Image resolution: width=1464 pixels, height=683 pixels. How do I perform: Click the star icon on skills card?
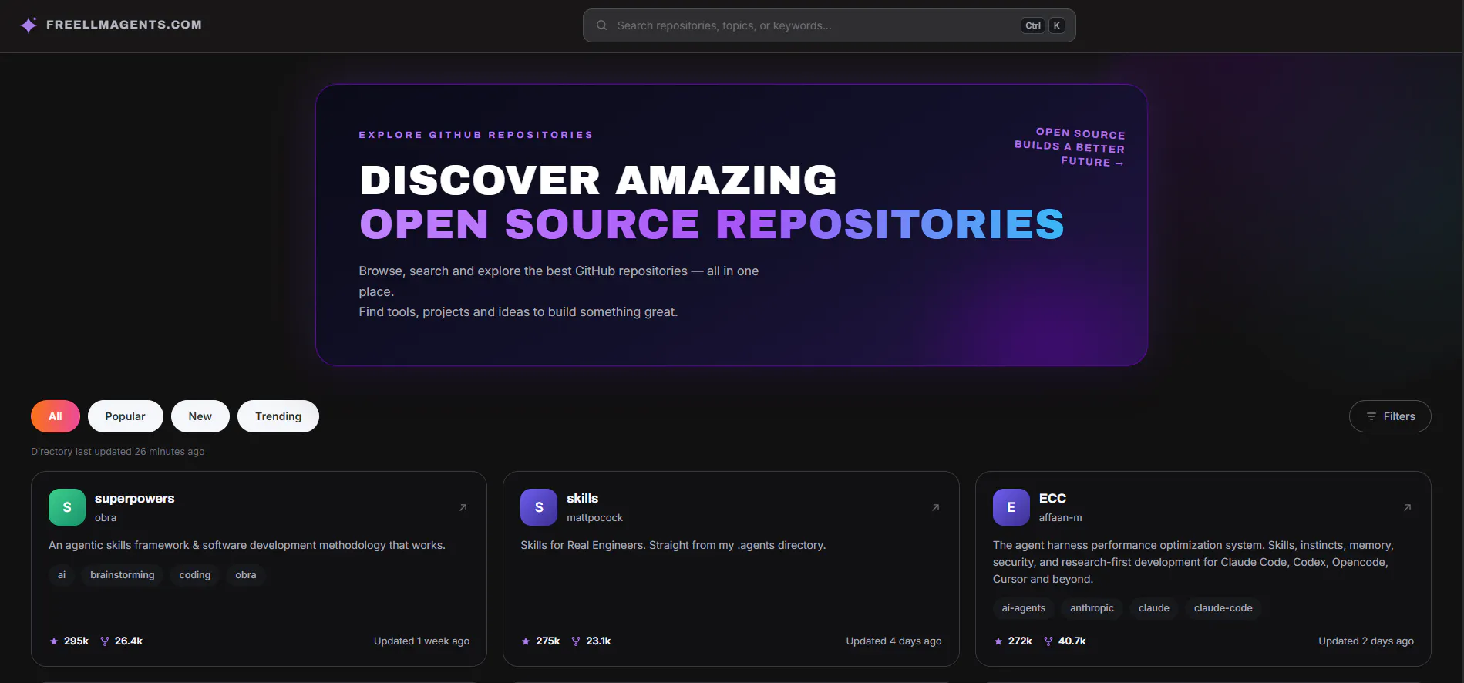526,641
